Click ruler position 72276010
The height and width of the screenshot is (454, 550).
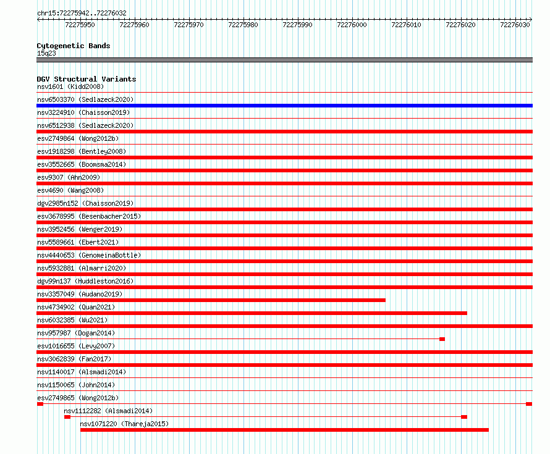(406, 25)
